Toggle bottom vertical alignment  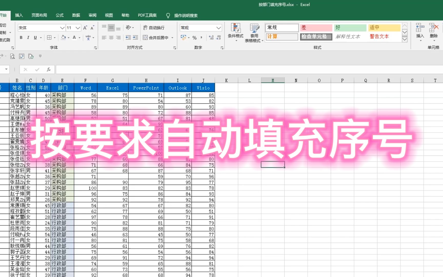coord(118,28)
